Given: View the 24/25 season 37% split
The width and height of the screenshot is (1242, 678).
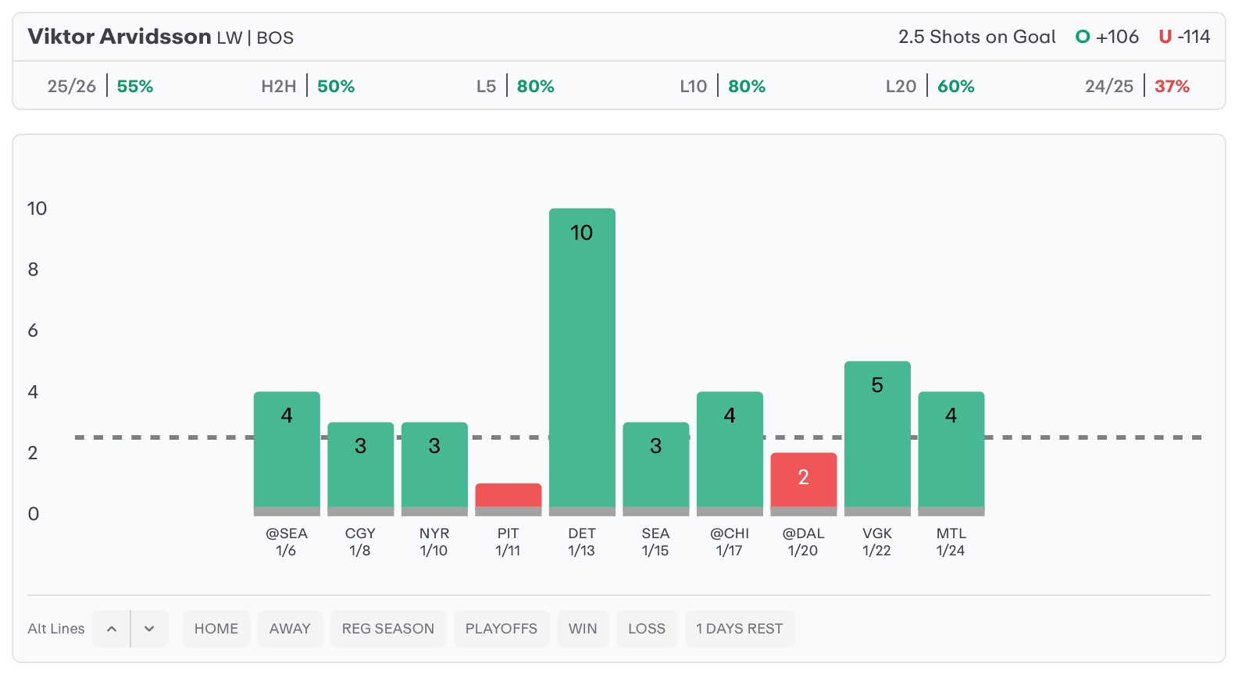Looking at the screenshot, I should (x=1137, y=86).
